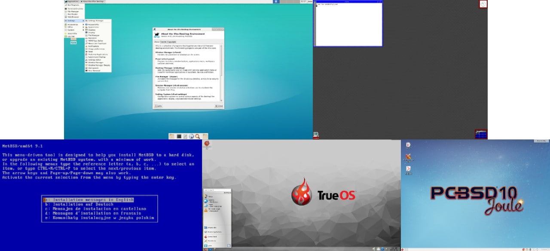Screen dimensions: 550x251
Task: Choose Keyboard in Settings submenu
Action: tap(98, 38)
